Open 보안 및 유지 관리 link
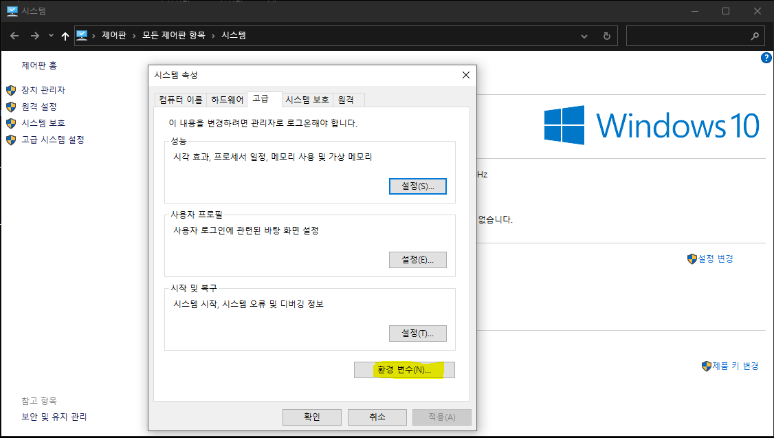This screenshot has height=438, width=774. click(54, 417)
